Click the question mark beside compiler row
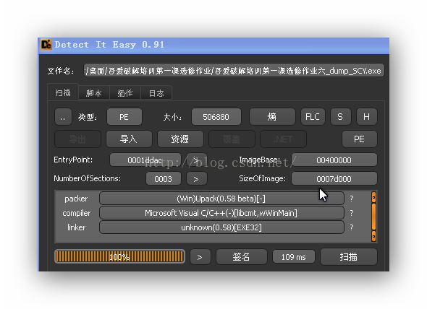 pos(352,213)
